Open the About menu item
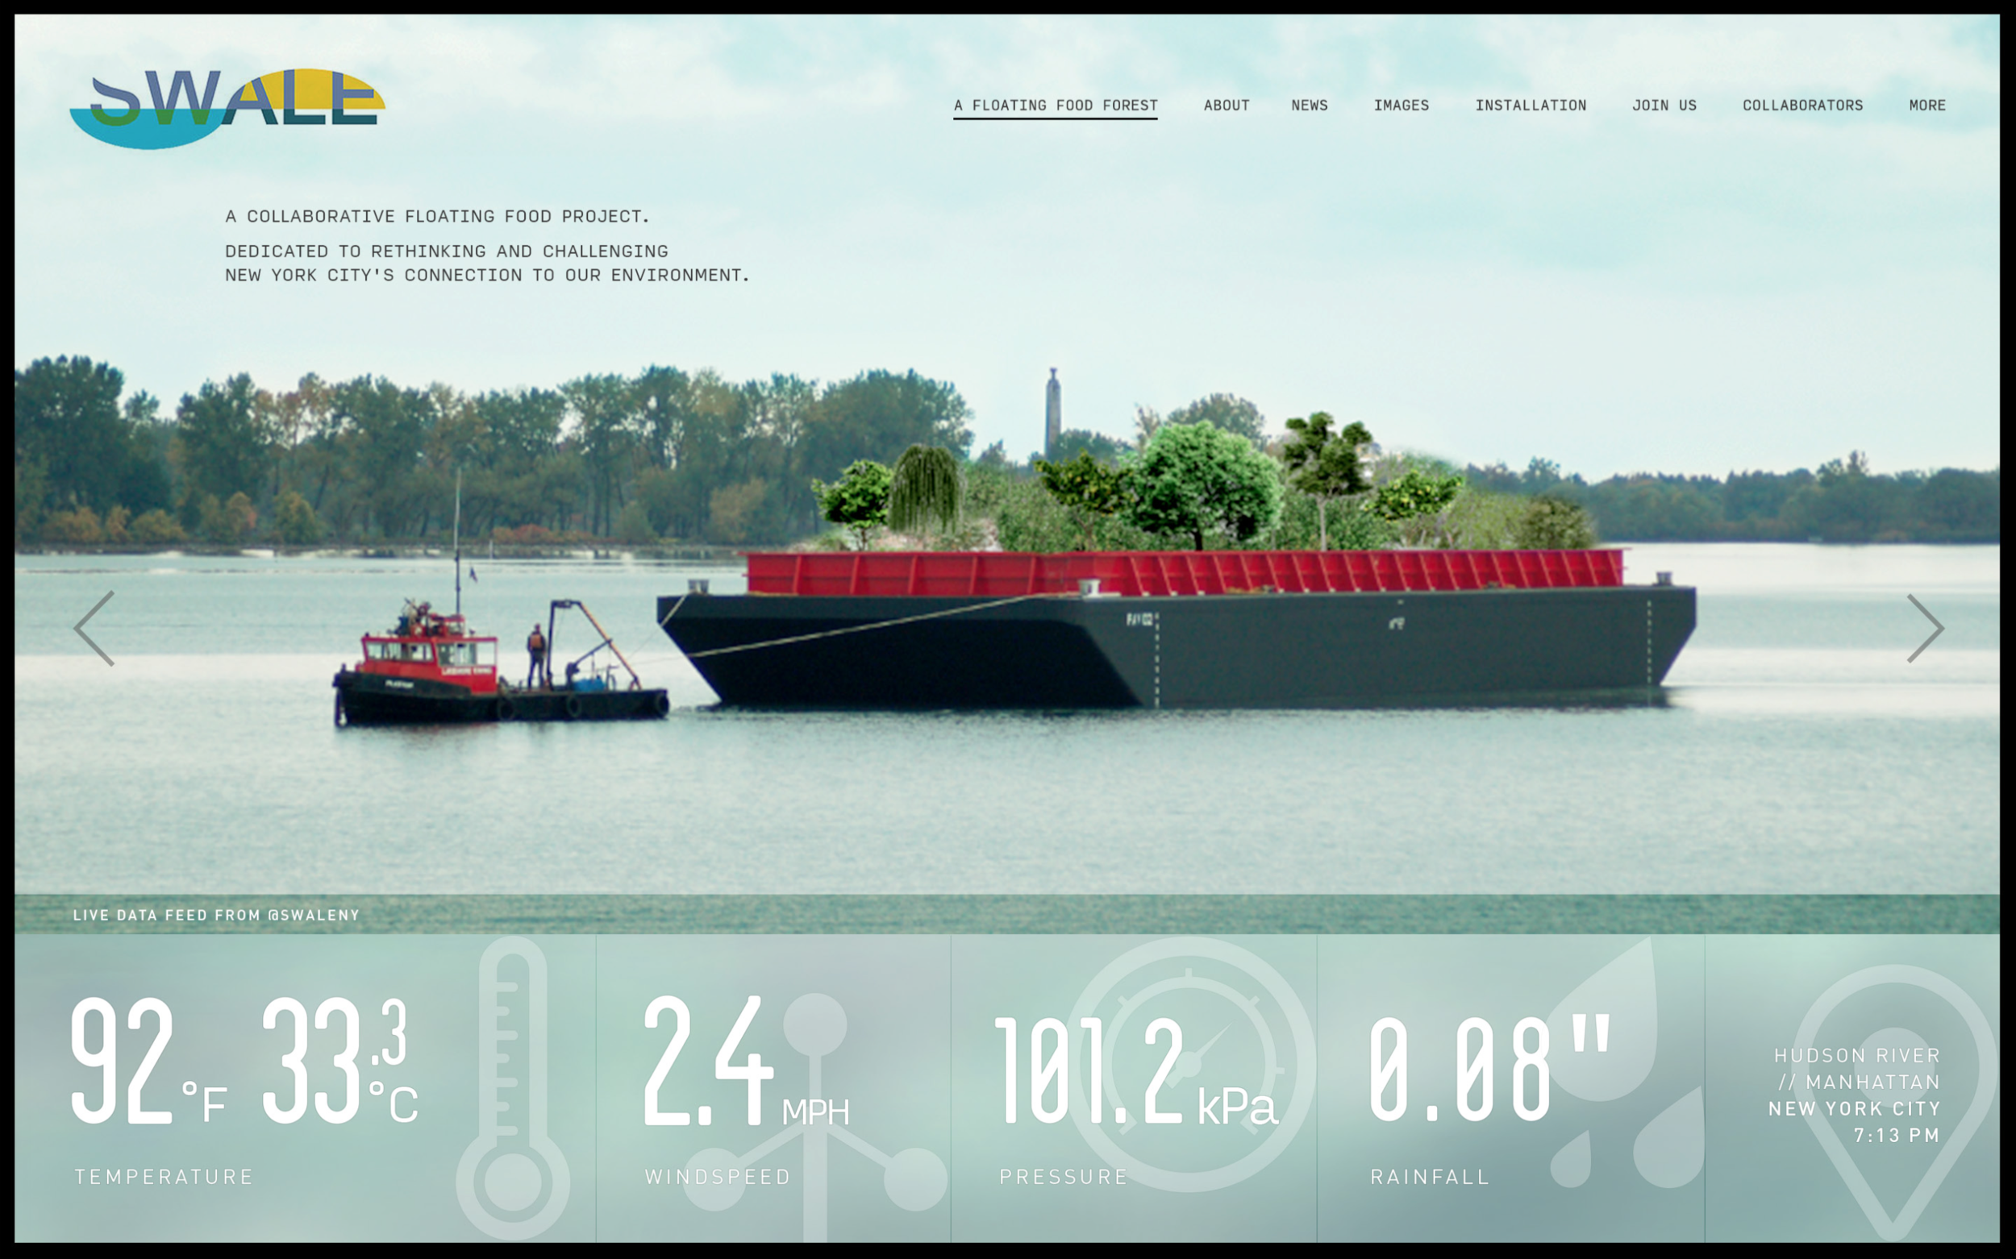 point(1227,106)
